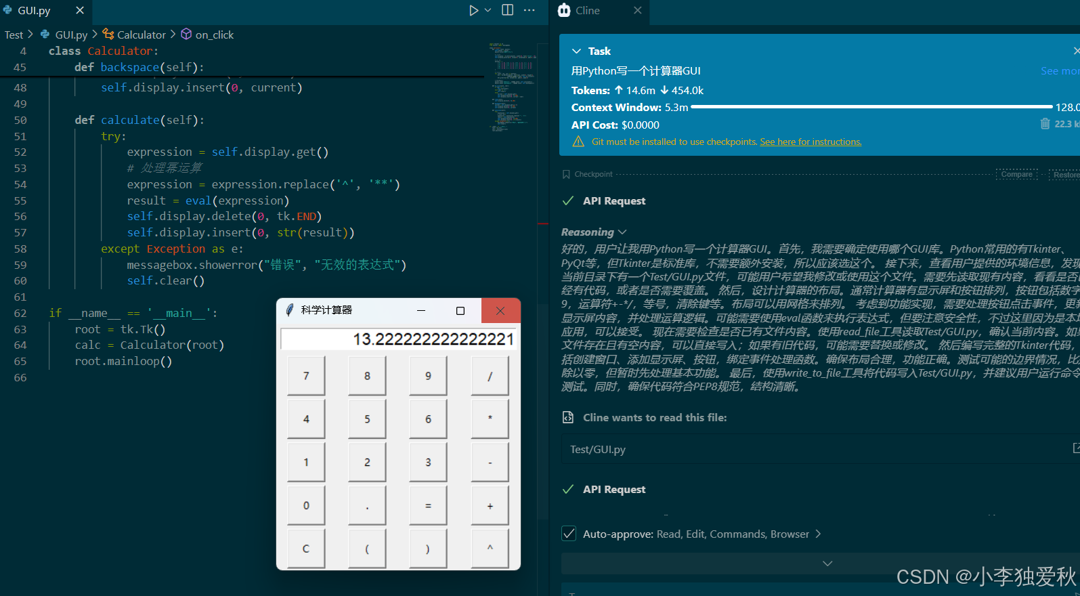The height and width of the screenshot is (596, 1080).
Task: Click the API Request checkmark under Checkpoint
Action: (x=568, y=200)
